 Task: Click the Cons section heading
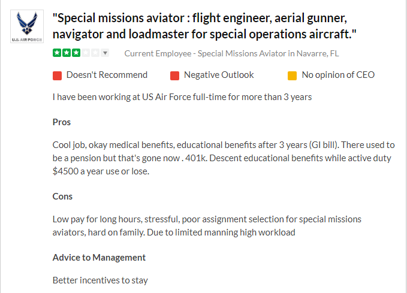click(62, 197)
